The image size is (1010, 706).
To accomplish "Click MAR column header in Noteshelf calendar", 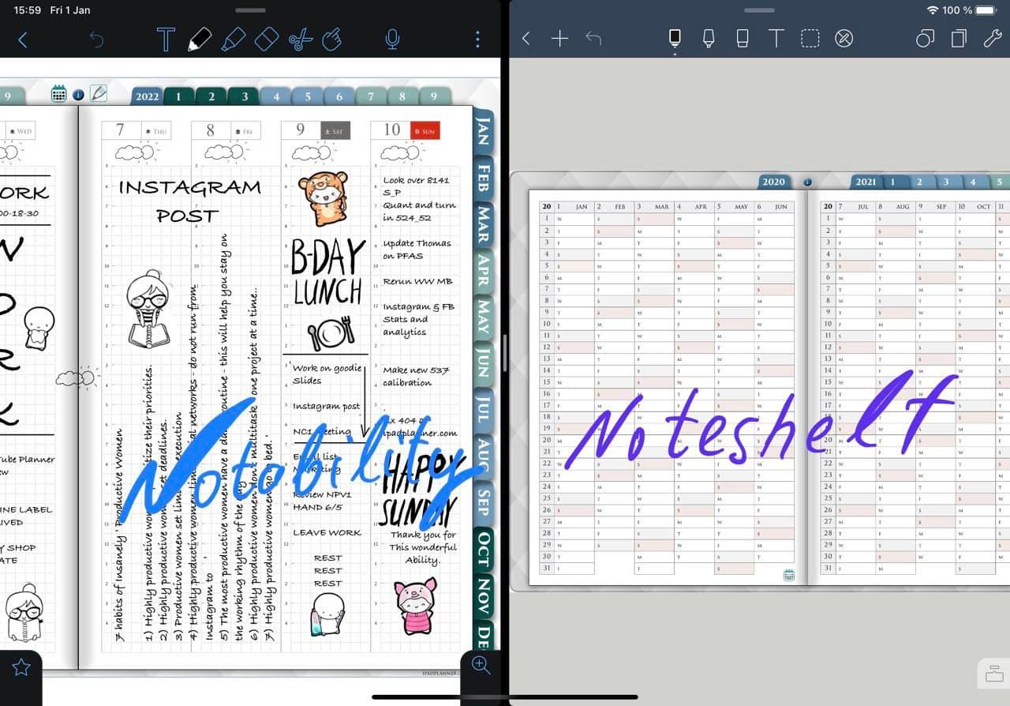I will 654,207.
